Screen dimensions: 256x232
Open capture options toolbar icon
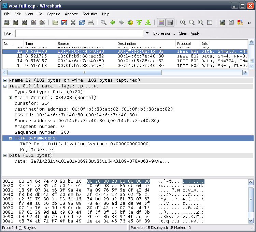[15, 22]
